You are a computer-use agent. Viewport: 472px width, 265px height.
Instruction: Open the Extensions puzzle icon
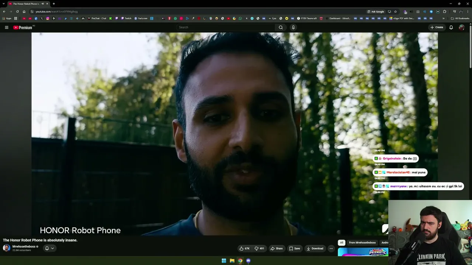[x=445, y=11]
